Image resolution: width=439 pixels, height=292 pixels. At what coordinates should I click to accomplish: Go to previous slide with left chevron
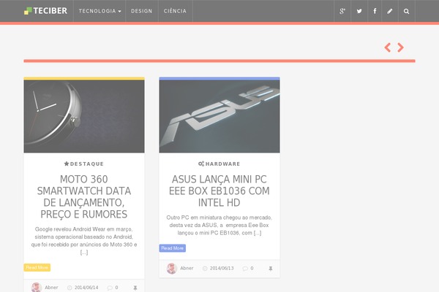tap(388, 47)
